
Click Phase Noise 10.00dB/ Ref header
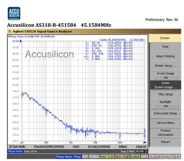[x=32, y=37]
